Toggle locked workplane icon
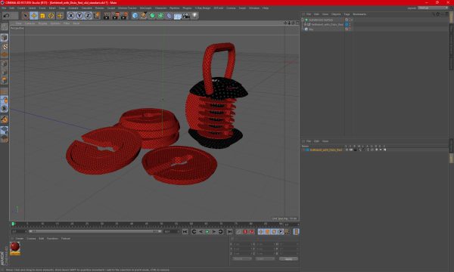 (5, 130)
